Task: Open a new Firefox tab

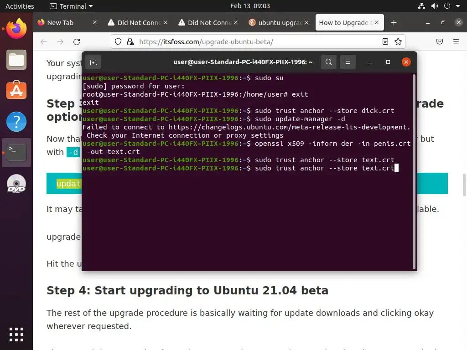Action: pos(394,23)
